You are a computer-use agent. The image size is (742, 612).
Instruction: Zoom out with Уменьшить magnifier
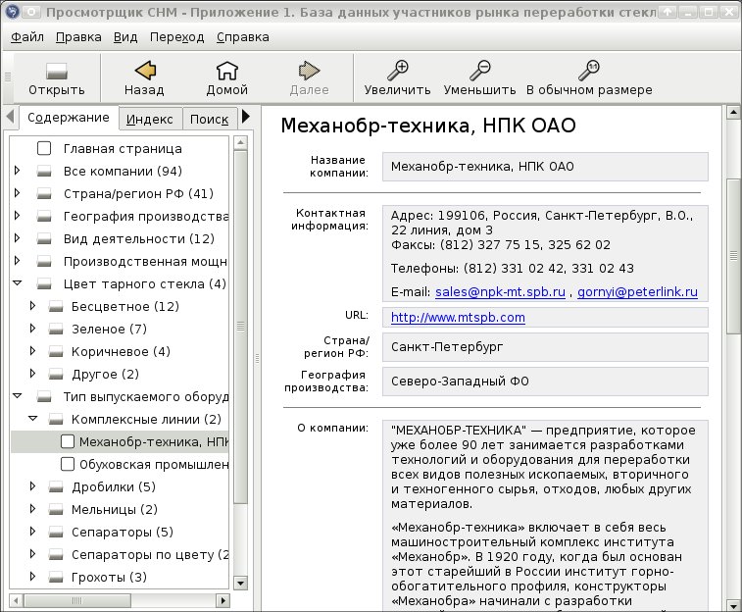pos(480,70)
